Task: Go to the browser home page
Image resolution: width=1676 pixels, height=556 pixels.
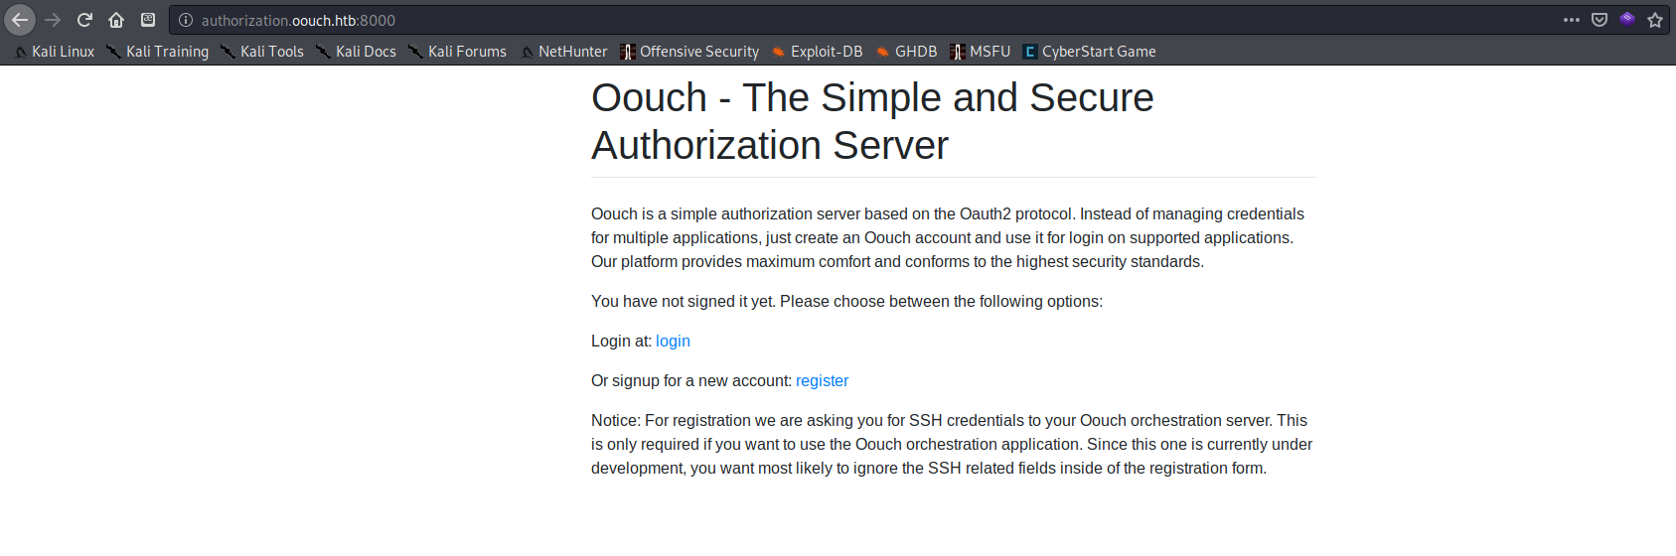Action: tap(116, 20)
